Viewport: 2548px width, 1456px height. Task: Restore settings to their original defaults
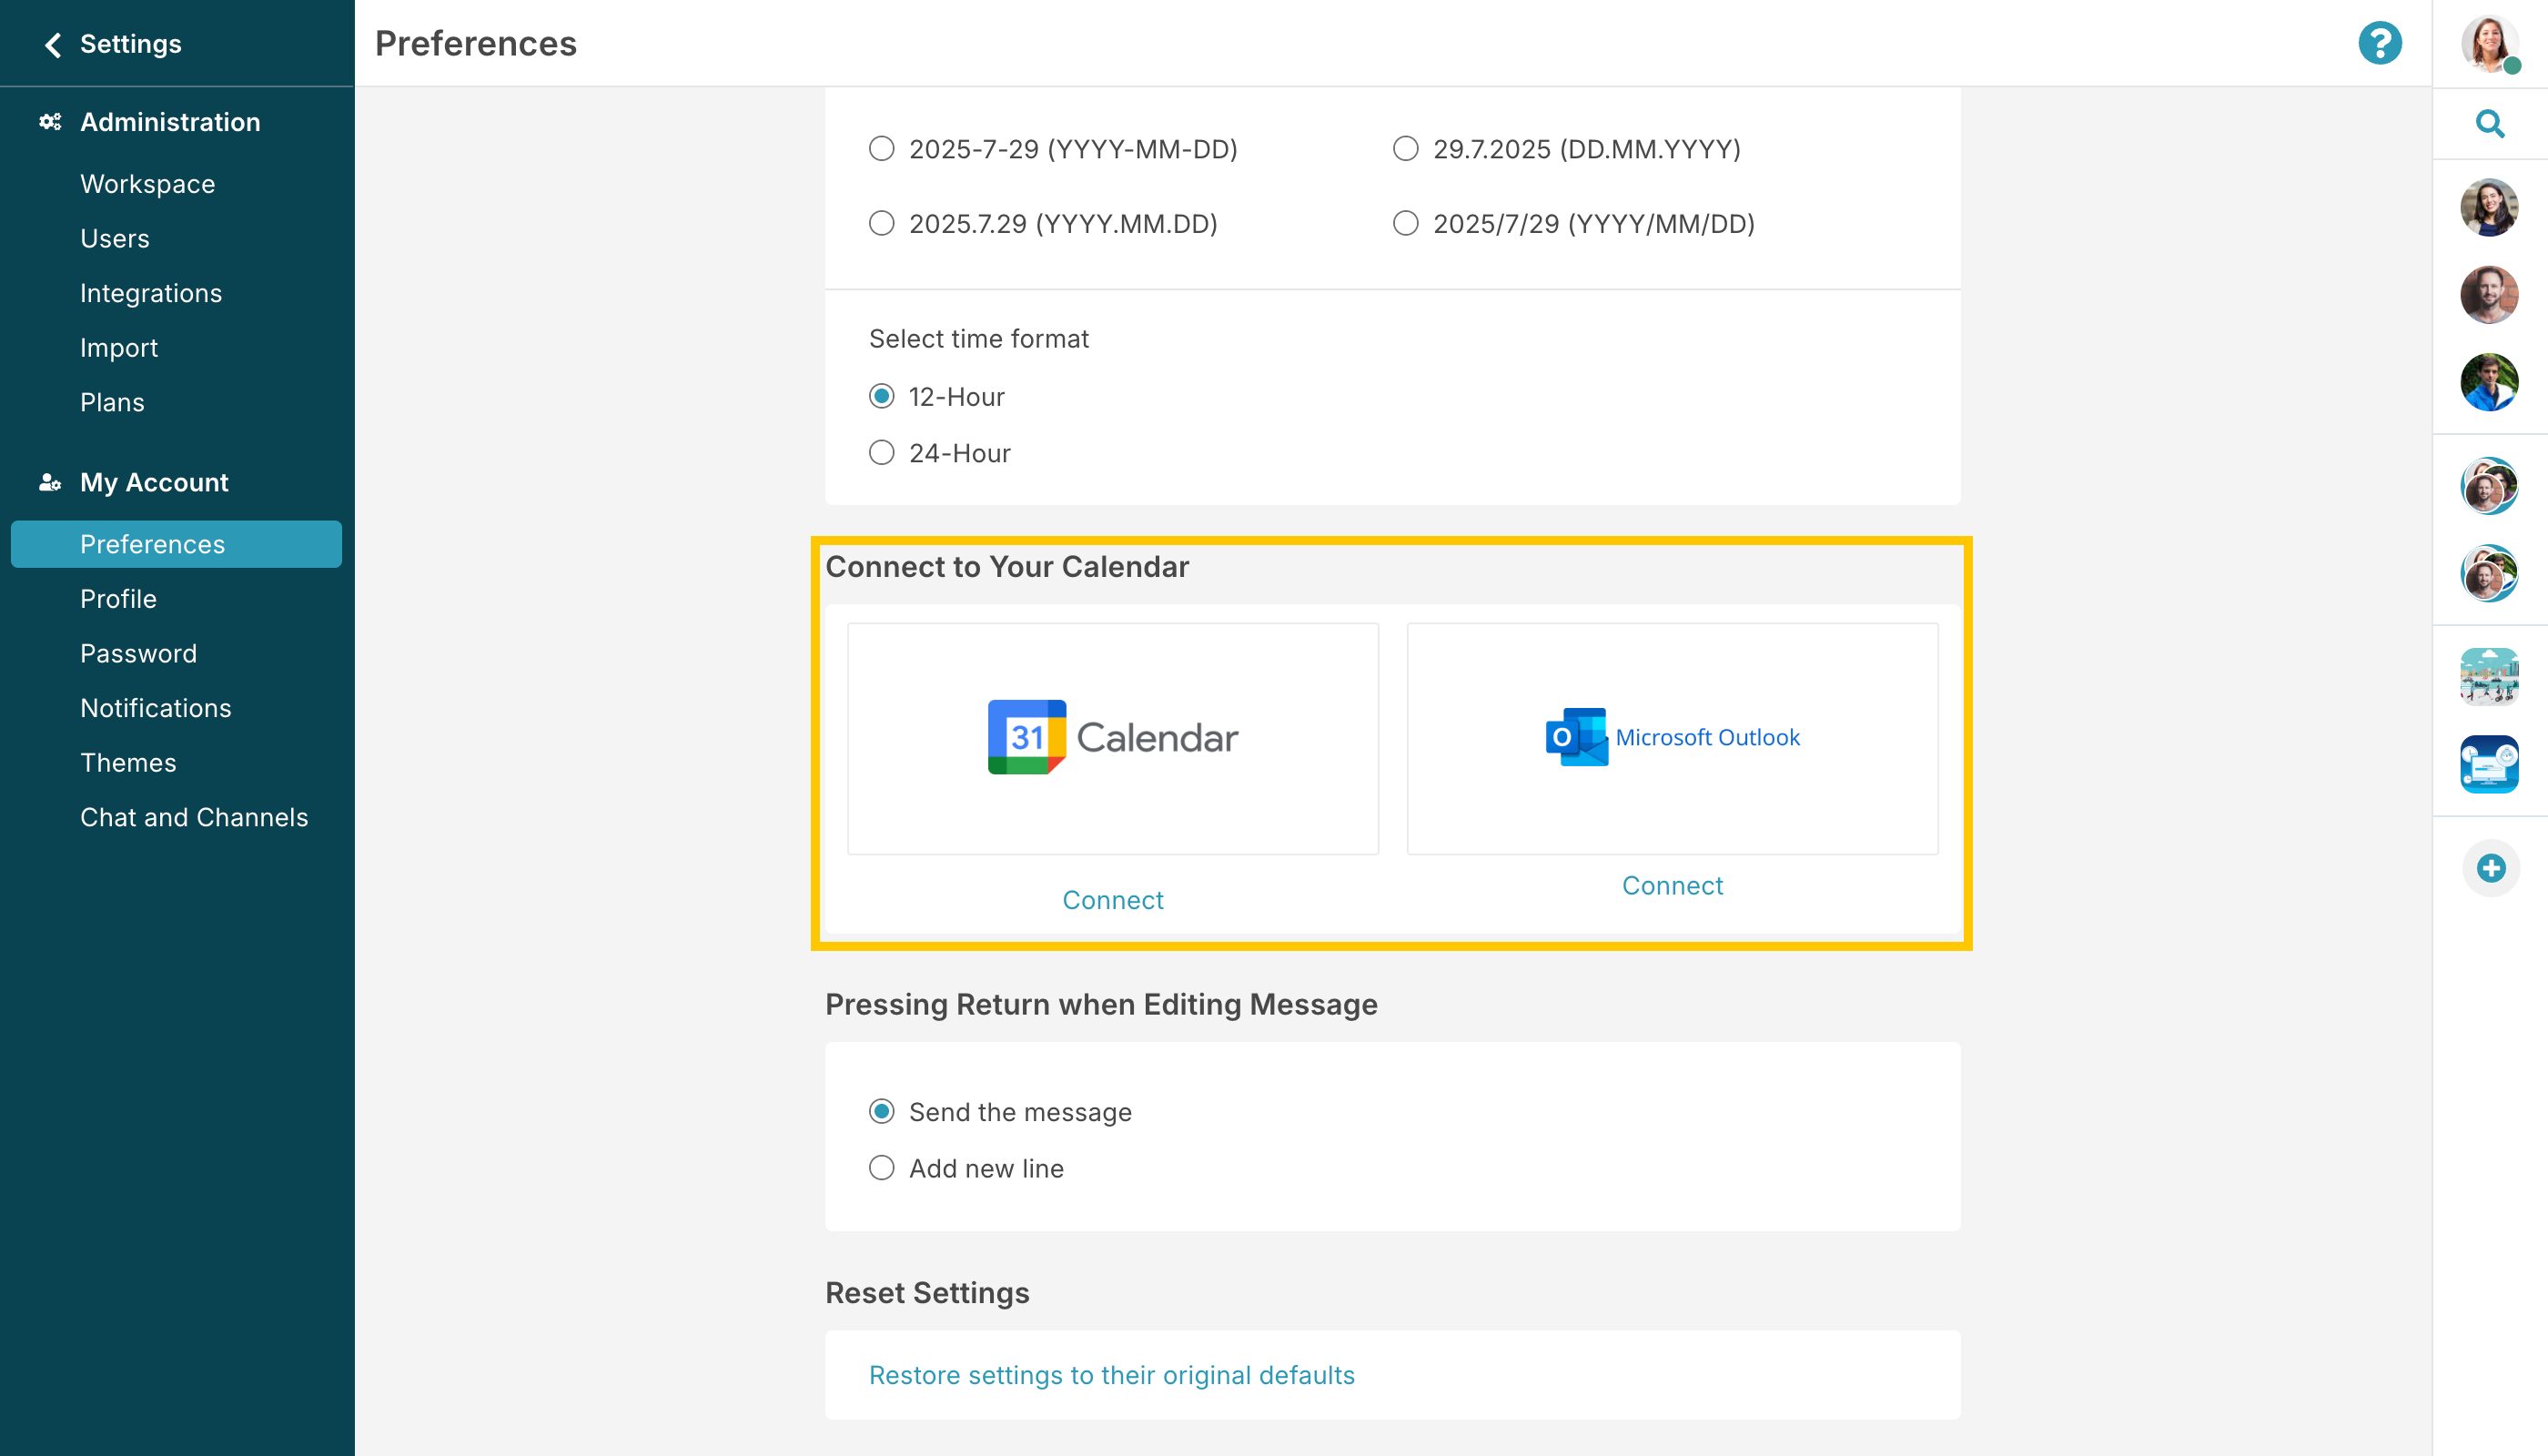[x=1111, y=1375]
